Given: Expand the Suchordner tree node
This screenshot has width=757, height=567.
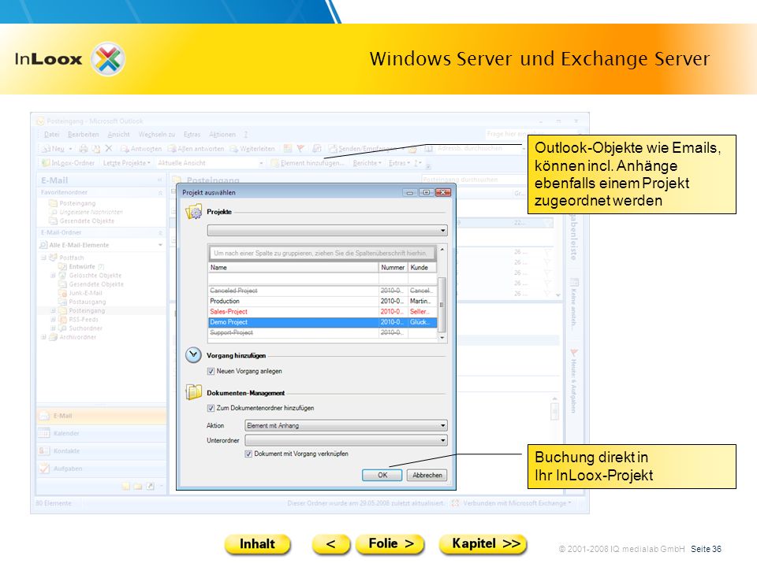Looking at the screenshot, I should 53,328.
